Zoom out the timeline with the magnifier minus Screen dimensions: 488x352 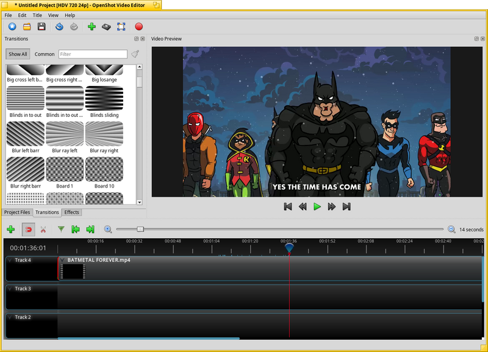451,230
